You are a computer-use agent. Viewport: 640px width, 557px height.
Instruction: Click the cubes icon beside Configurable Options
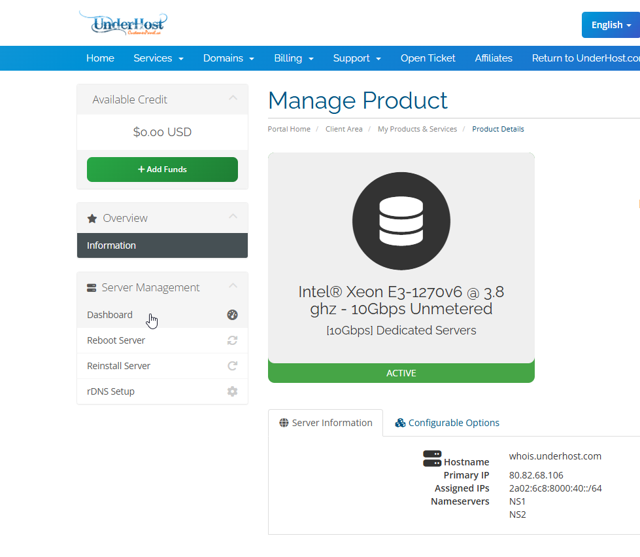400,423
